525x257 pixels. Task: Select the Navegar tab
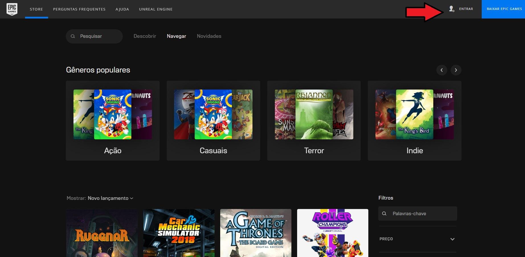pos(176,36)
